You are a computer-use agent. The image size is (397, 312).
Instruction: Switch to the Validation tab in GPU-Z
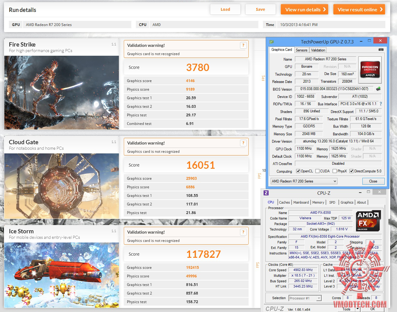[318, 50]
